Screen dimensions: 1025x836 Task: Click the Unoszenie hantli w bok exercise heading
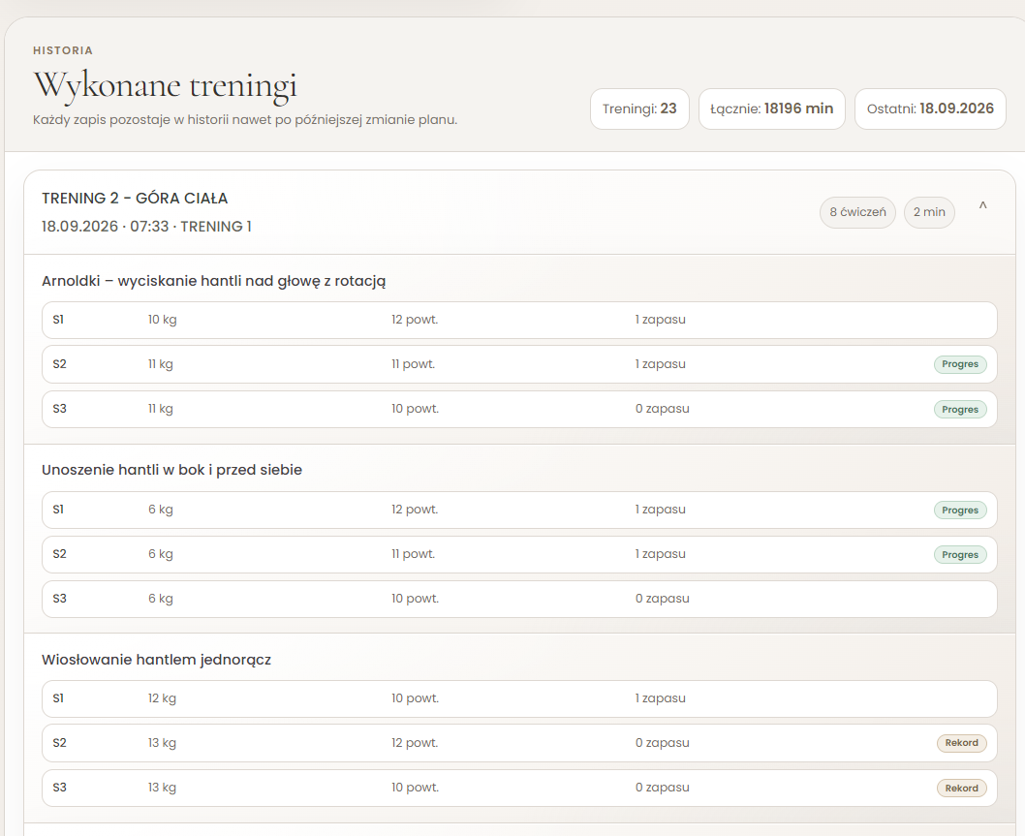tap(171, 470)
